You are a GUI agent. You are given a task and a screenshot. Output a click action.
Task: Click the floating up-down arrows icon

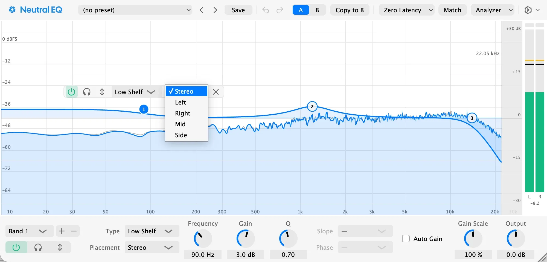click(x=102, y=92)
